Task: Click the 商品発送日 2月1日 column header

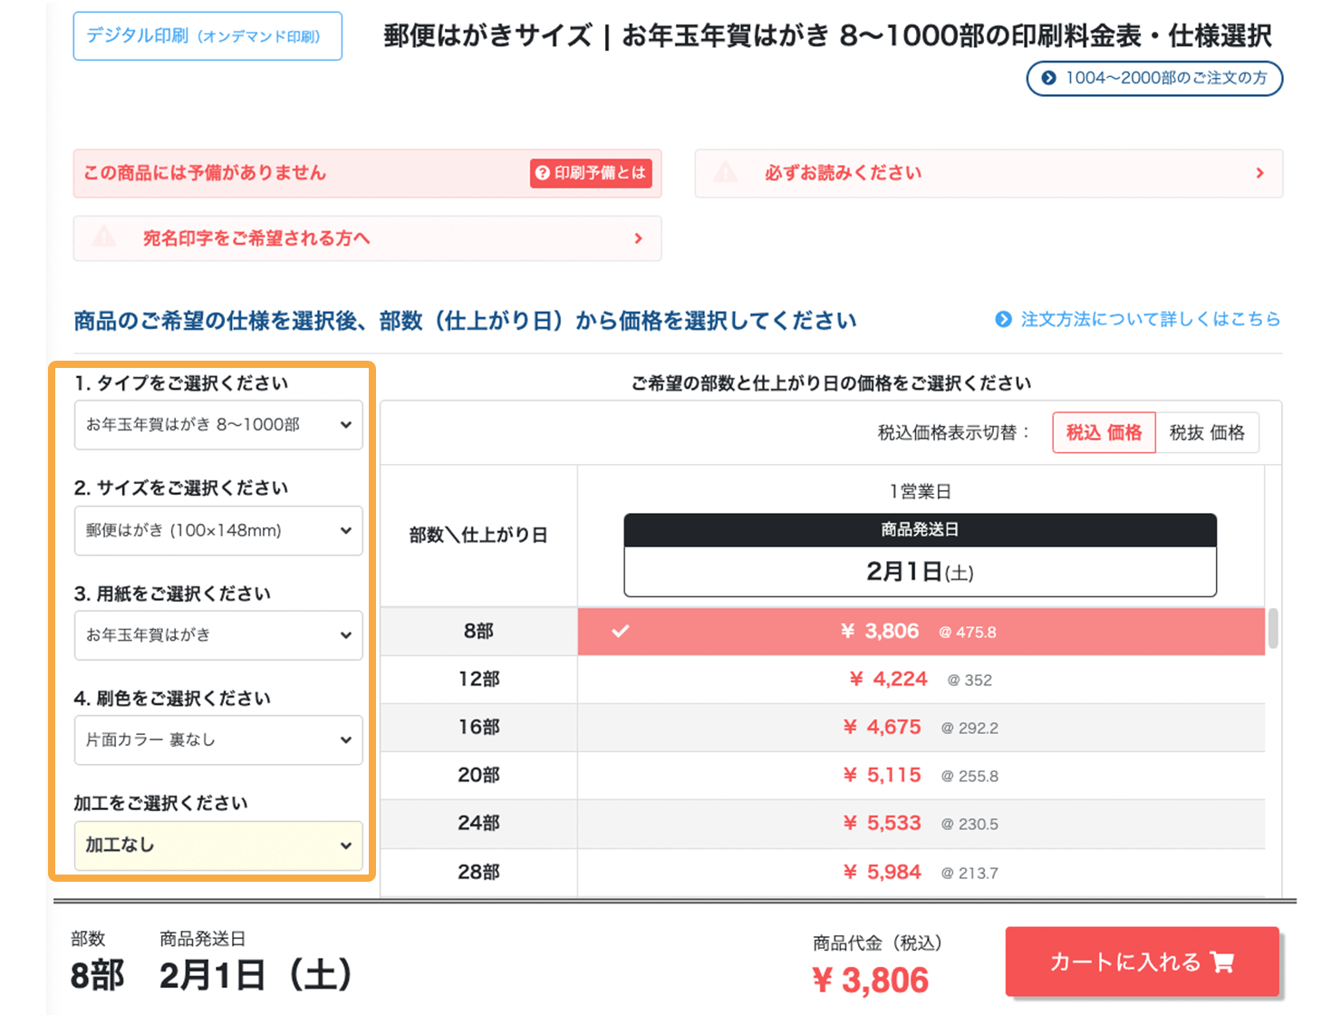Action: [919, 552]
